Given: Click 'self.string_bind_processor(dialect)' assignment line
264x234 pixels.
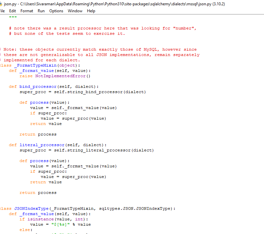Looking at the screenshot, I should point(83,92).
